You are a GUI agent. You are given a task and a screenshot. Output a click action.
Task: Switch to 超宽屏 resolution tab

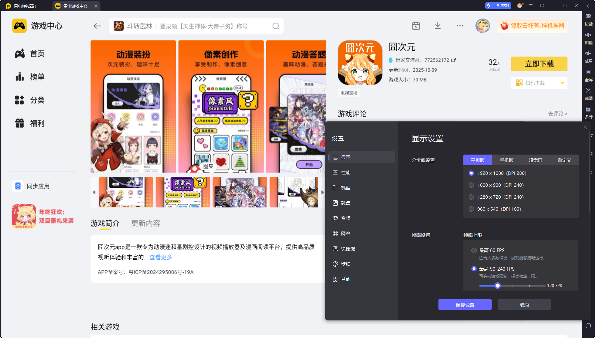[x=535, y=160]
